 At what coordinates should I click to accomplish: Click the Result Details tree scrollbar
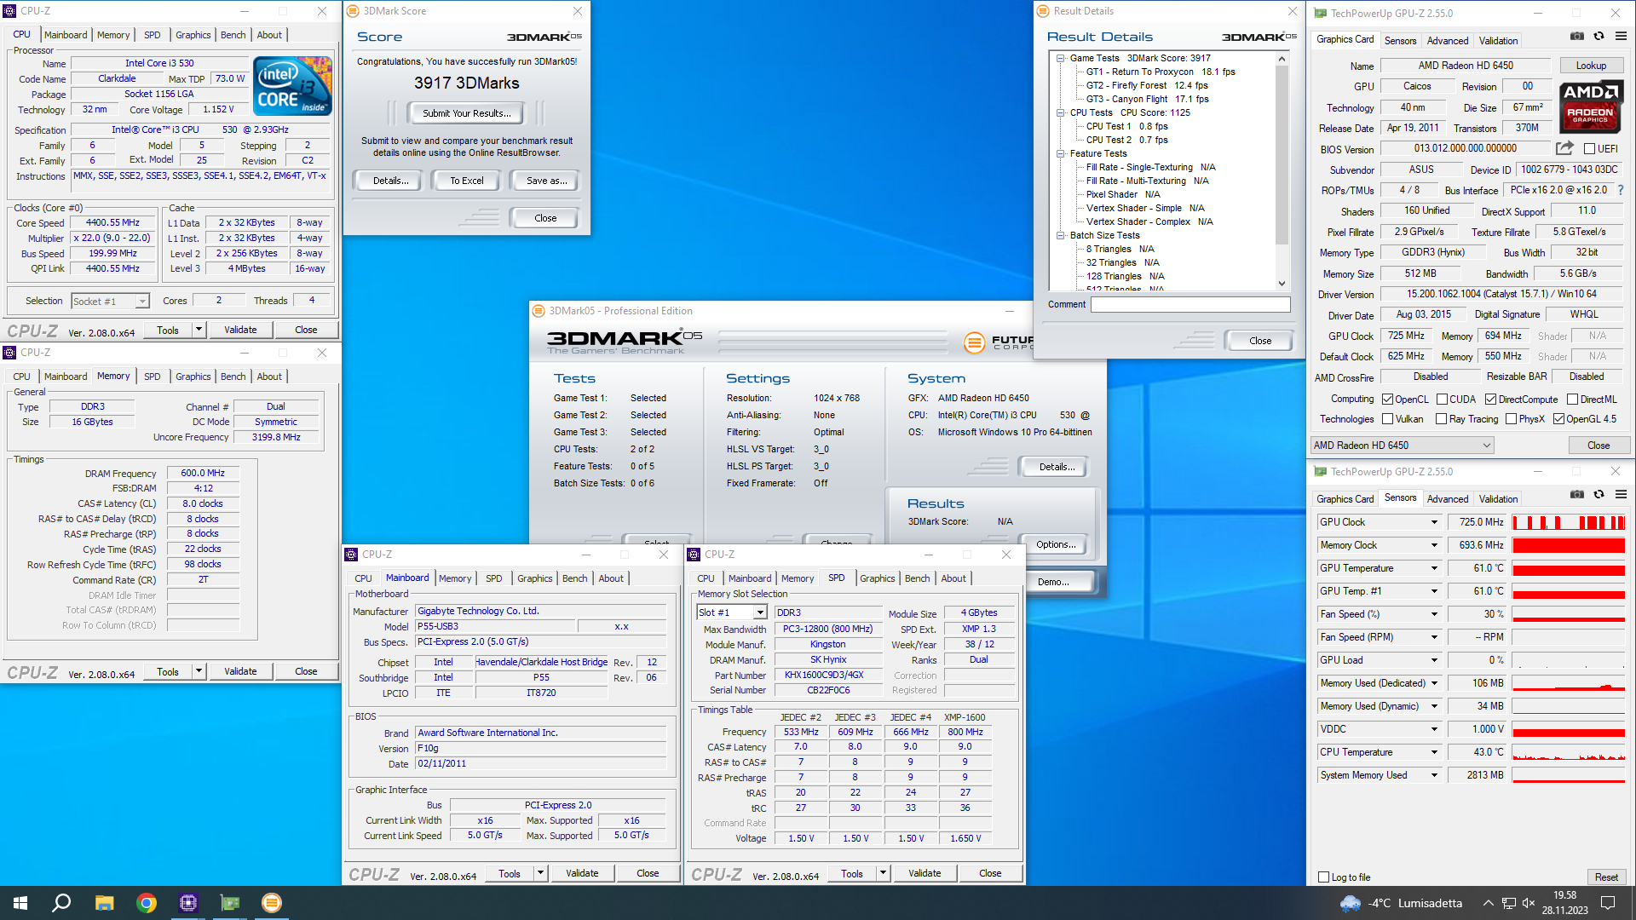coord(1282,170)
